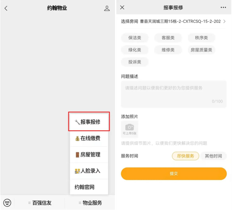Submit the form with 提交 button
This screenshot has height=210, width=232.
pyautogui.click(x=174, y=173)
